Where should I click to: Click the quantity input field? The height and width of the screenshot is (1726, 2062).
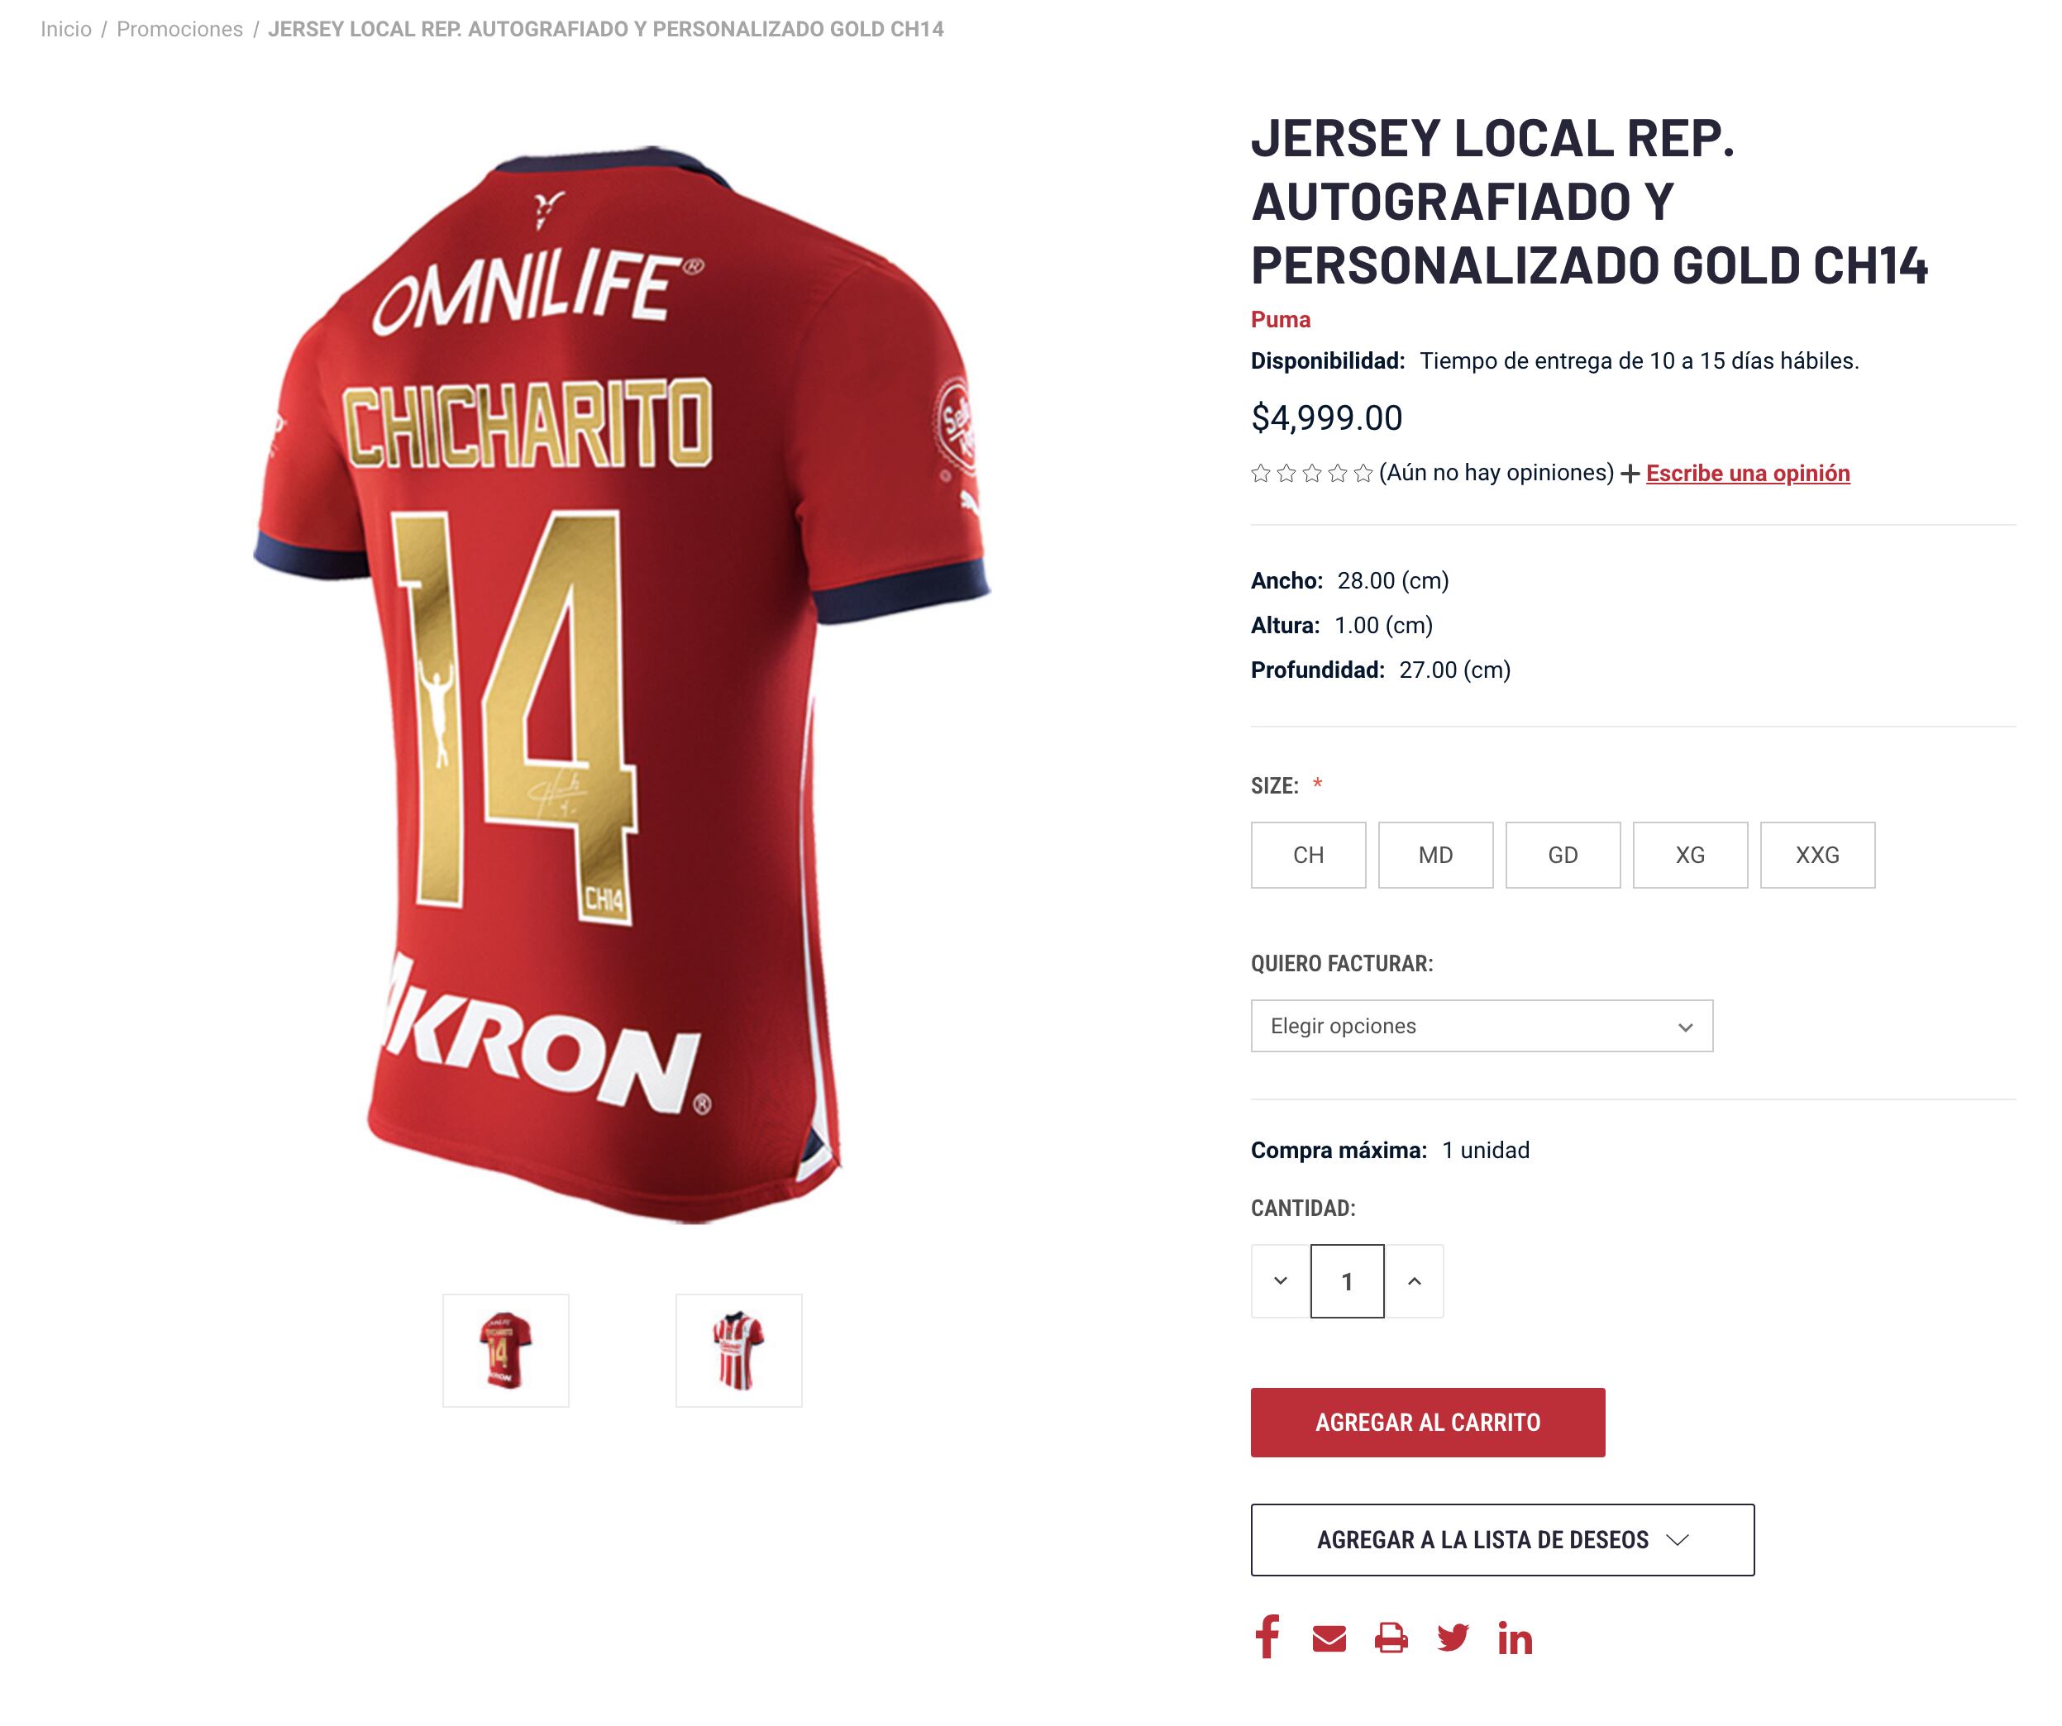[1347, 1281]
